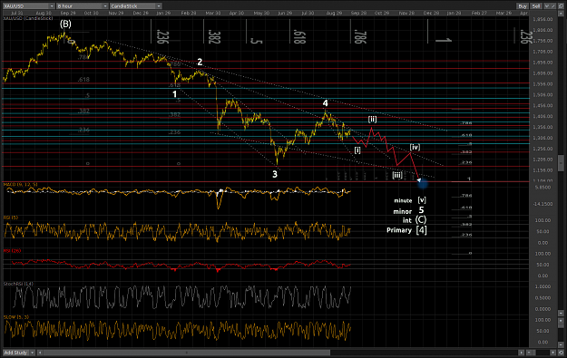
Task: Click the 'int (C)' annotation text
Action: coord(415,220)
